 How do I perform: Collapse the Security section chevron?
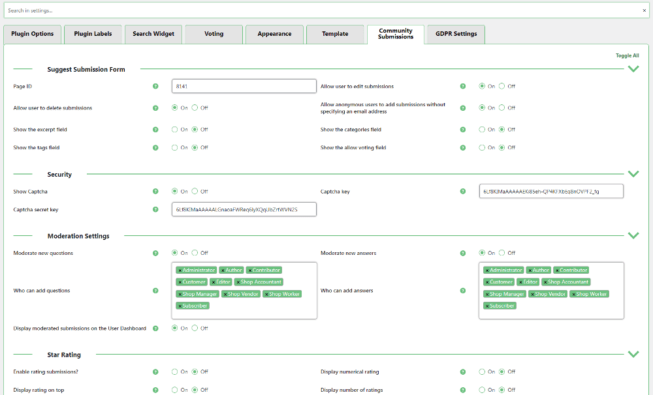point(633,174)
